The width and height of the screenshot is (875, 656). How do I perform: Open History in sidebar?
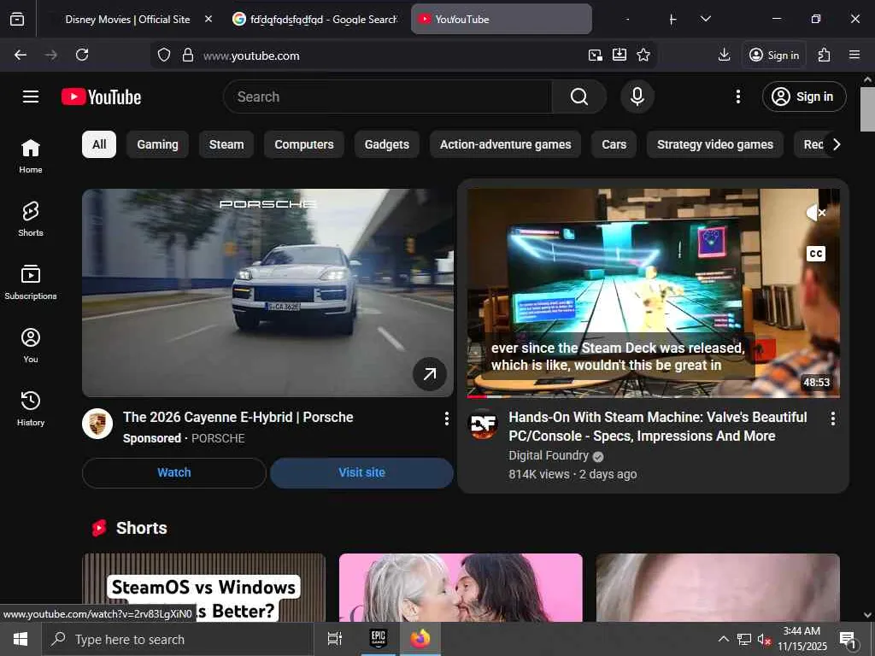(x=31, y=408)
